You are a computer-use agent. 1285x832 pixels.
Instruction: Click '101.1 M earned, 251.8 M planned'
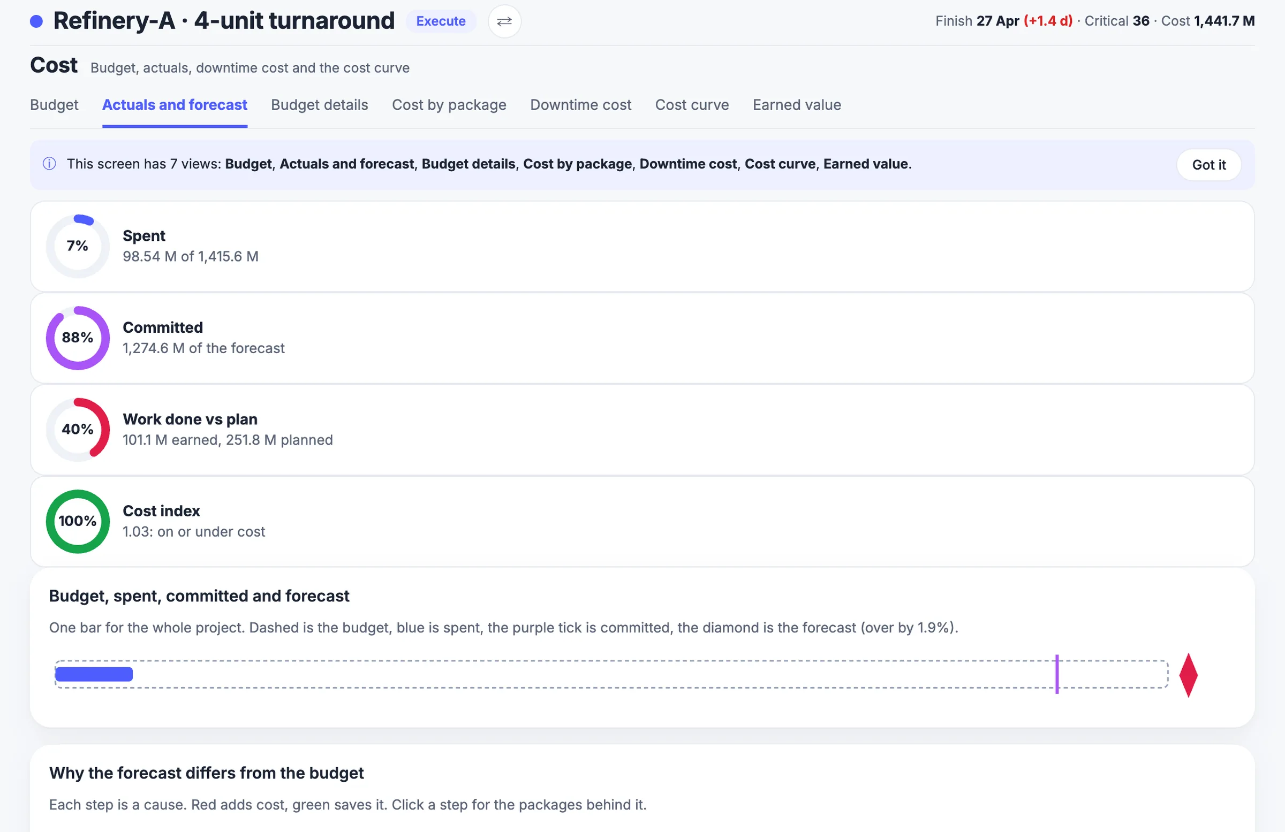click(228, 440)
